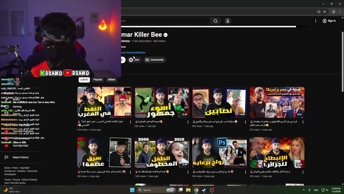Click the Sign in button on YouTube
Viewport: 344px width, 194px height.
(329, 21)
